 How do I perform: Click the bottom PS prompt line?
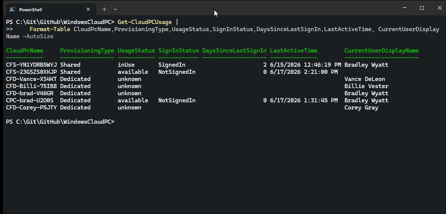[x=60, y=121]
